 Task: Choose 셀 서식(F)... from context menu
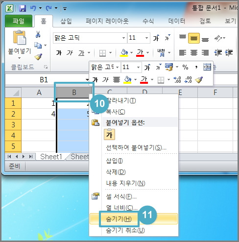[x=134, y=196]
